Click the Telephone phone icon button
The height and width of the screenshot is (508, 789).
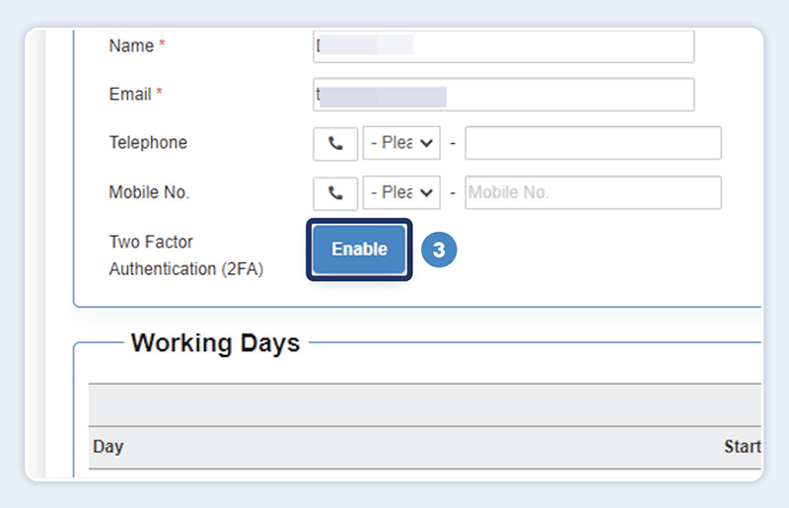tap(335, 143)
